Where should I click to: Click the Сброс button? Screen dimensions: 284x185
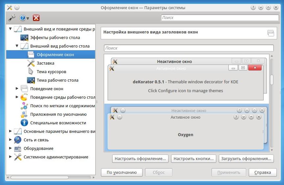[x=159, y=172]
